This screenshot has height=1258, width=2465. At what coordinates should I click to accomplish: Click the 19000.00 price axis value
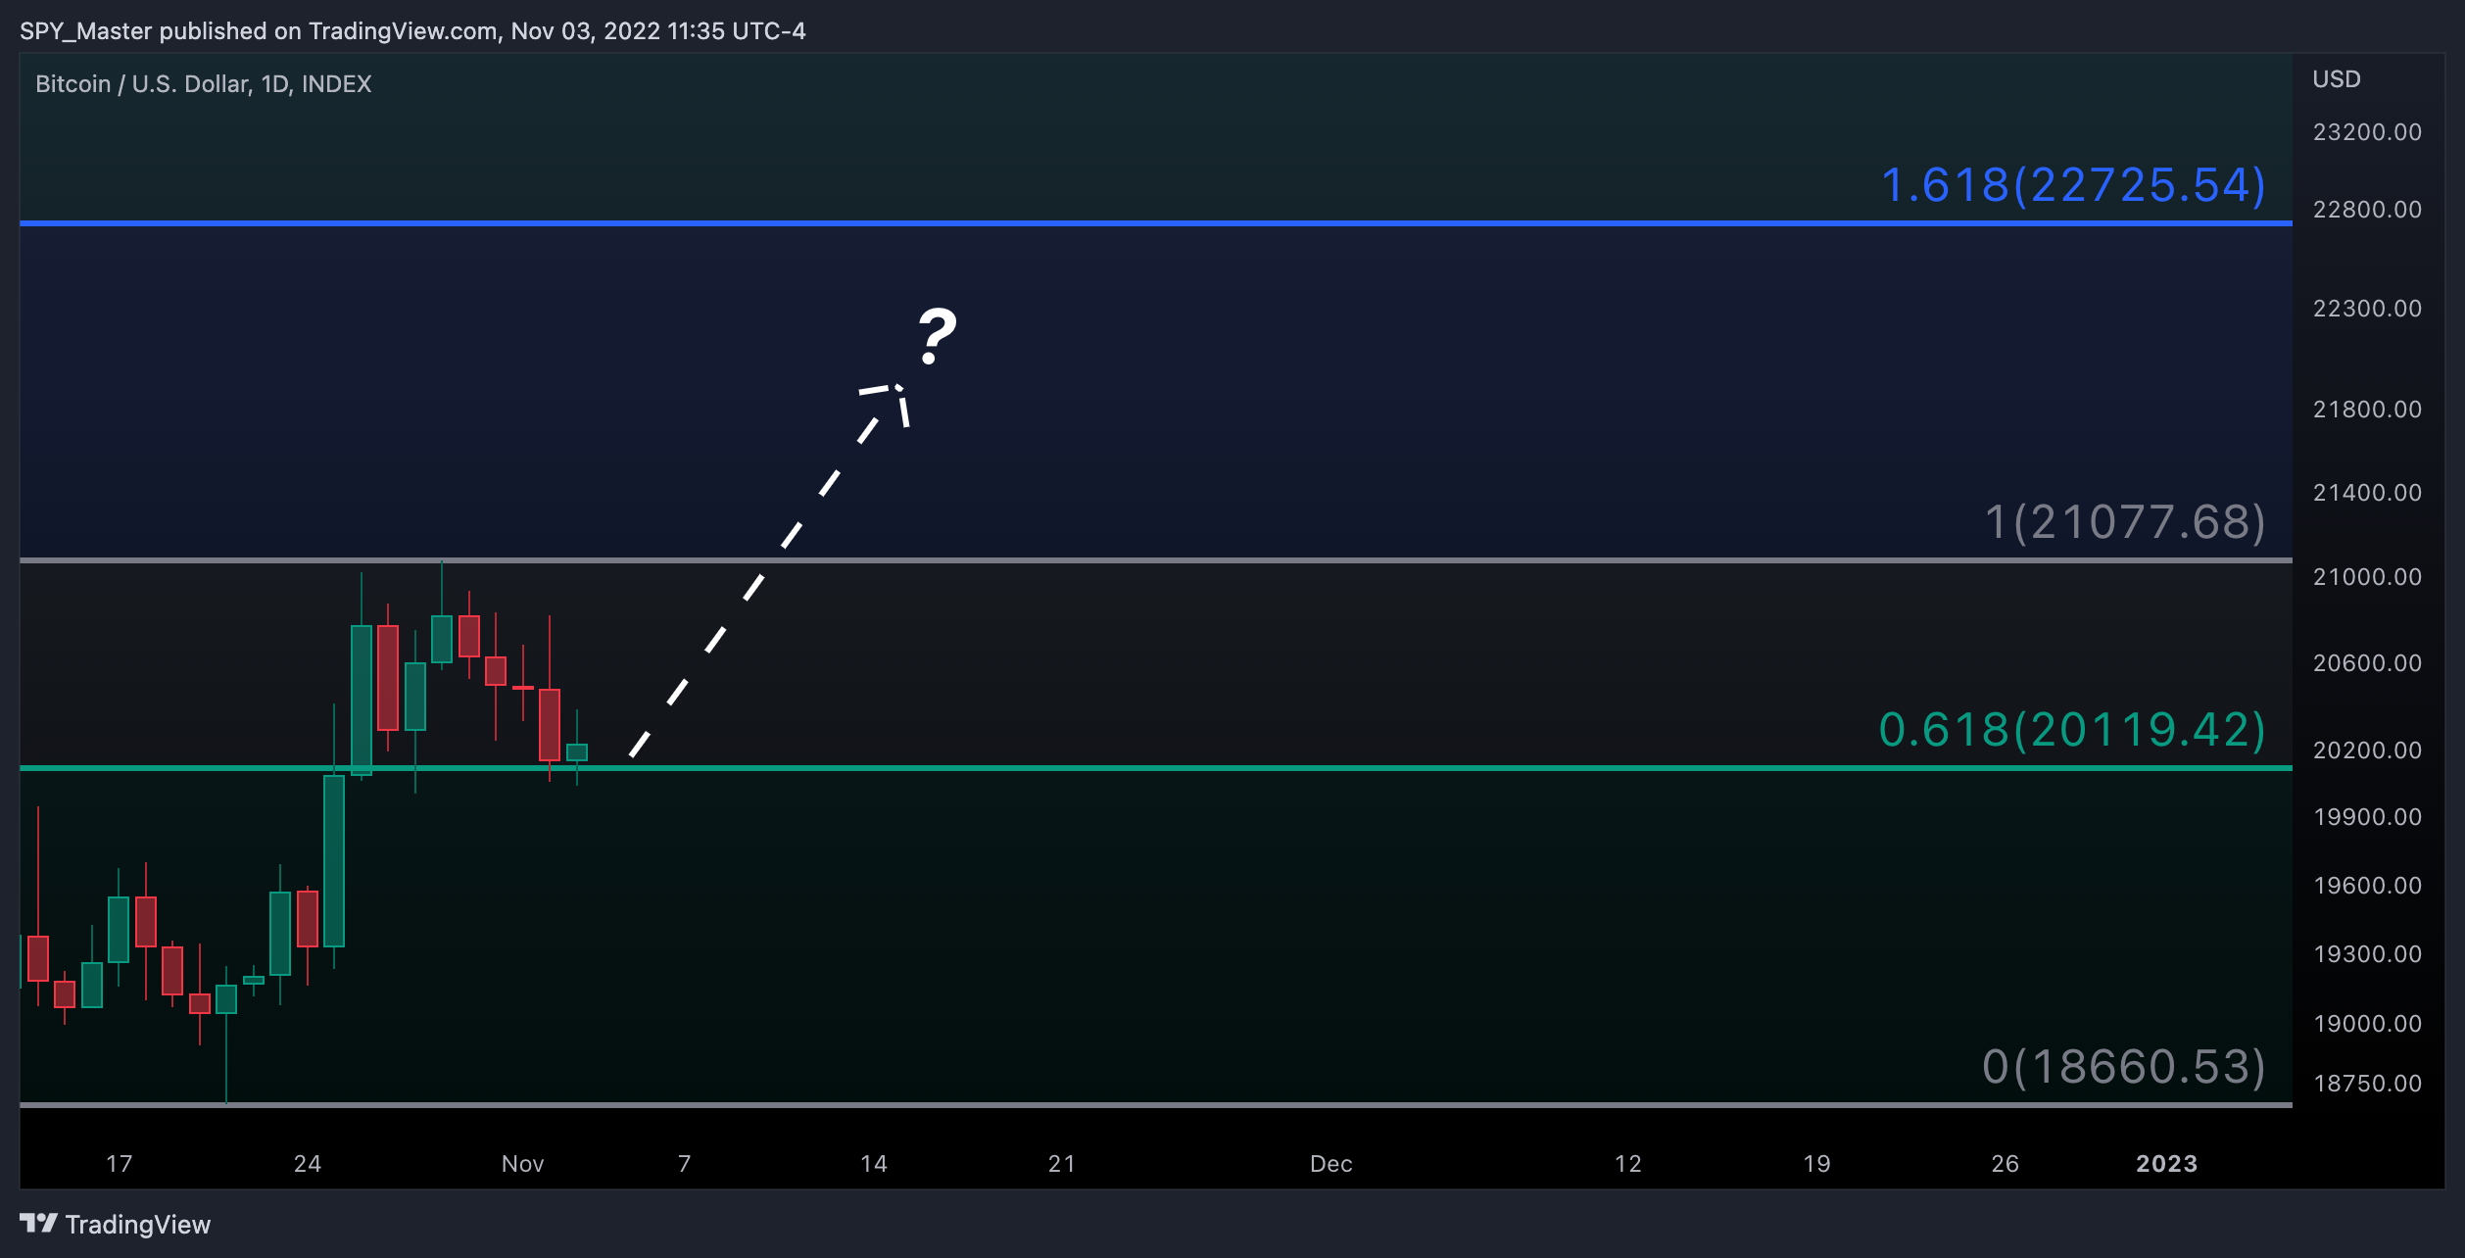(x=2367, y=1024)
